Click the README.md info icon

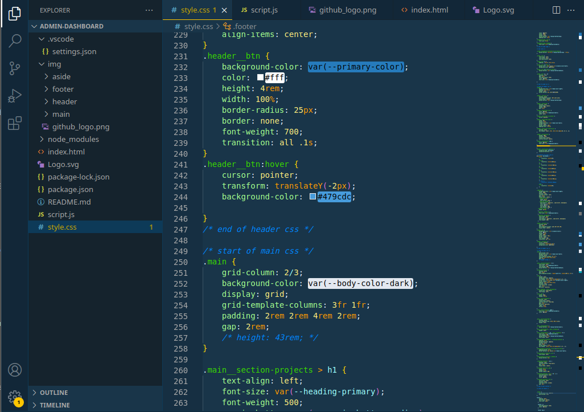pos(41,202)
